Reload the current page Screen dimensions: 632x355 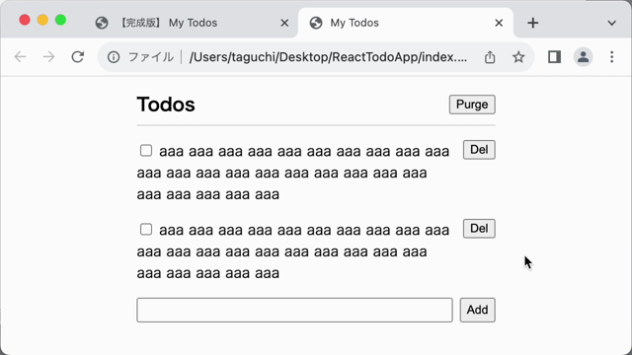point(78,57)
